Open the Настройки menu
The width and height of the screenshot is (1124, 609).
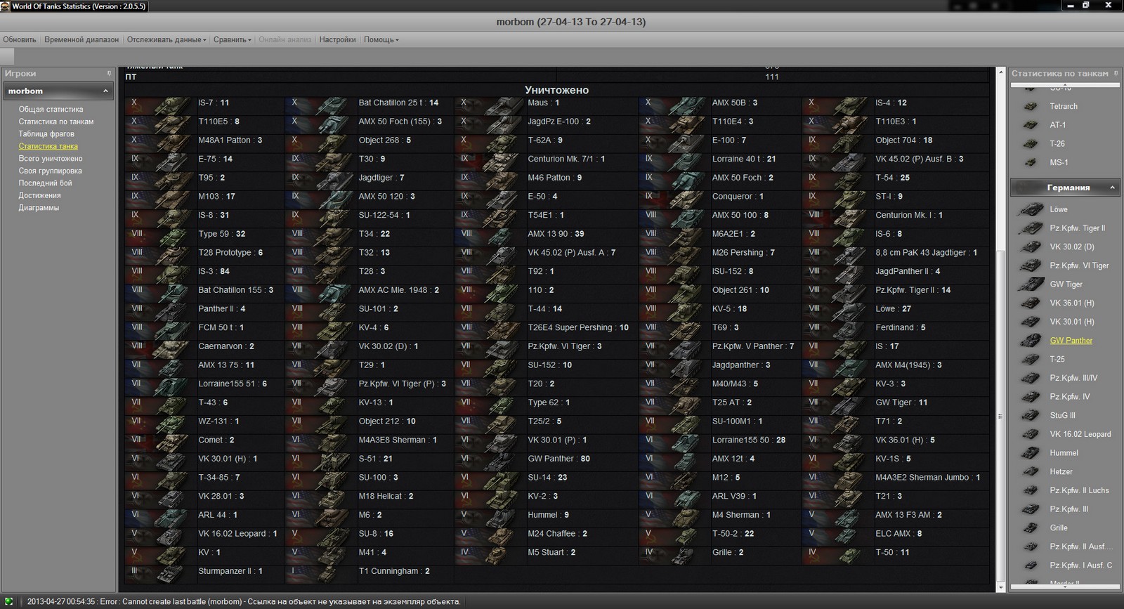point(337,40)
